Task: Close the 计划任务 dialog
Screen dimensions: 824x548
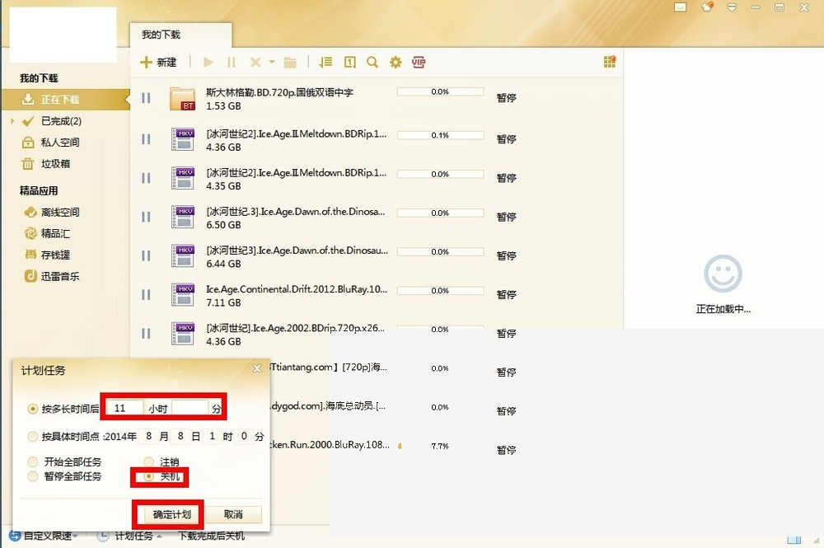Action: [x=257, y=368]
